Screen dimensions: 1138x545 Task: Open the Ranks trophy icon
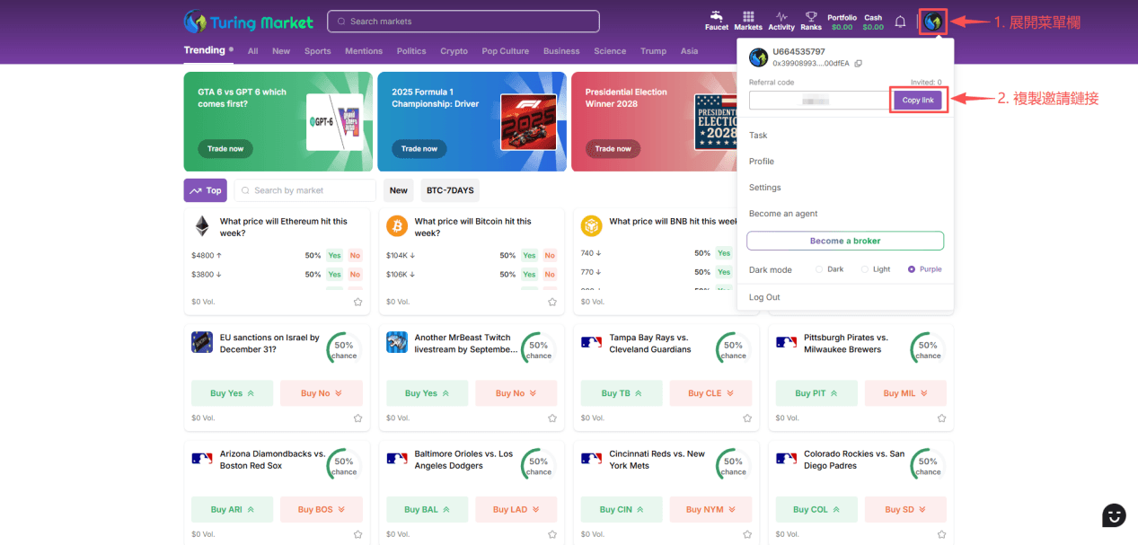coord(811,16)
